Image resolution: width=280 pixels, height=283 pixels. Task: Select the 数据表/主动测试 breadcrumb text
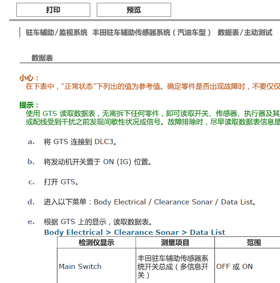(245, 33)
